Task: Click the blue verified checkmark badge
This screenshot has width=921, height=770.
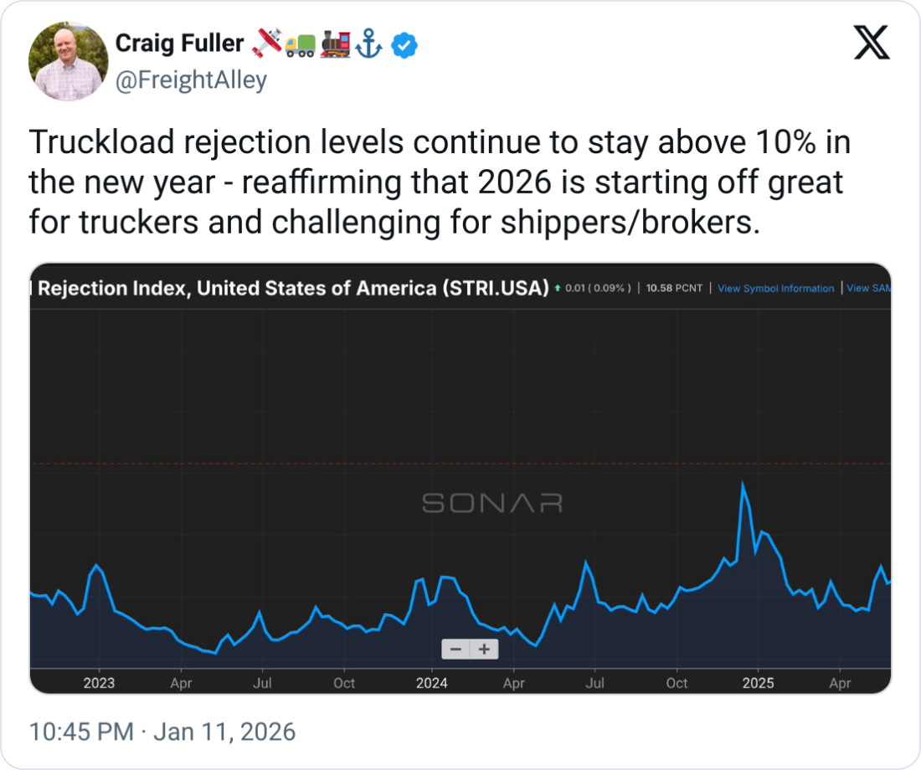Action: 404,44
